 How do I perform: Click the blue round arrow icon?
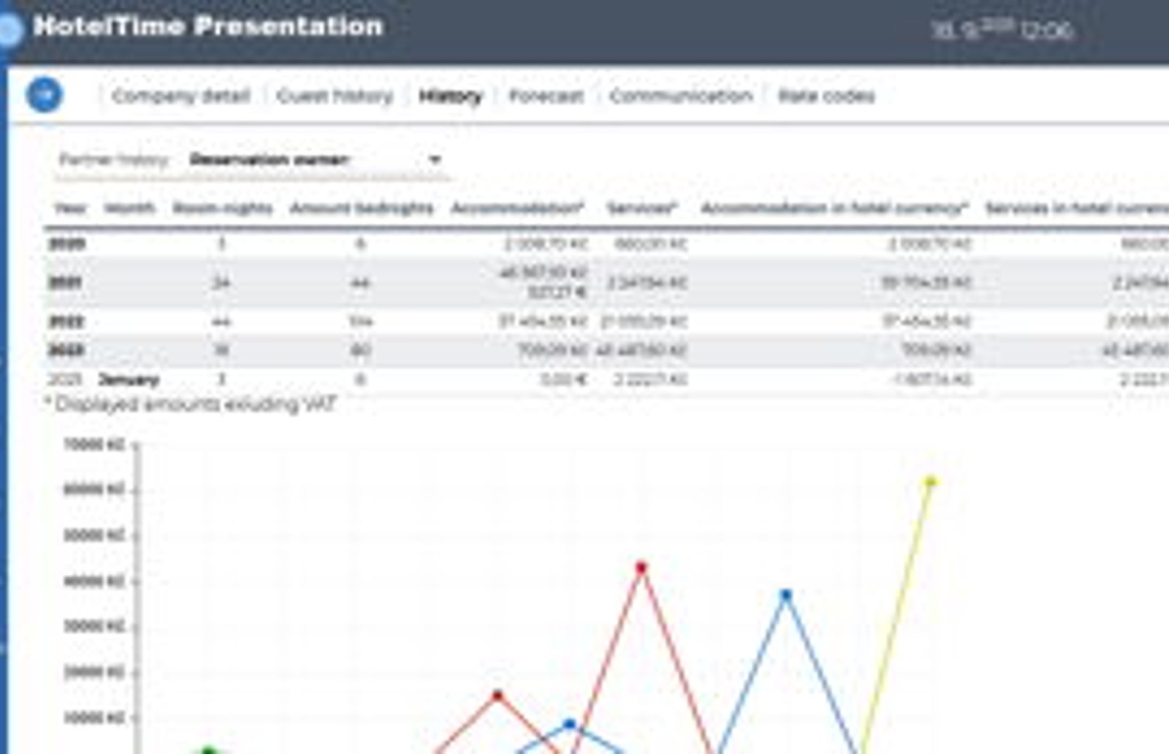(45, 95)
